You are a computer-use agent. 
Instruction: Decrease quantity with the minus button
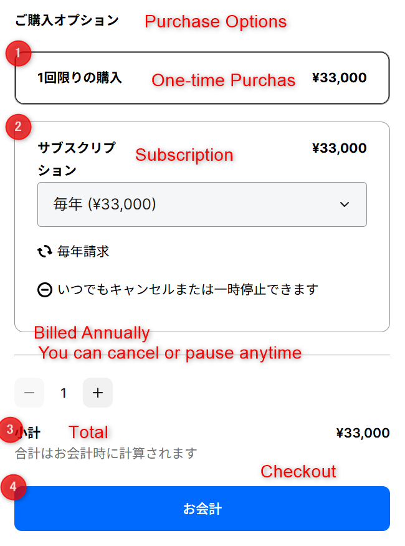point(29,393)
